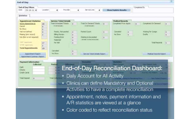
Task: Click the Appointment Report button
Action: (x=33, y=54)
